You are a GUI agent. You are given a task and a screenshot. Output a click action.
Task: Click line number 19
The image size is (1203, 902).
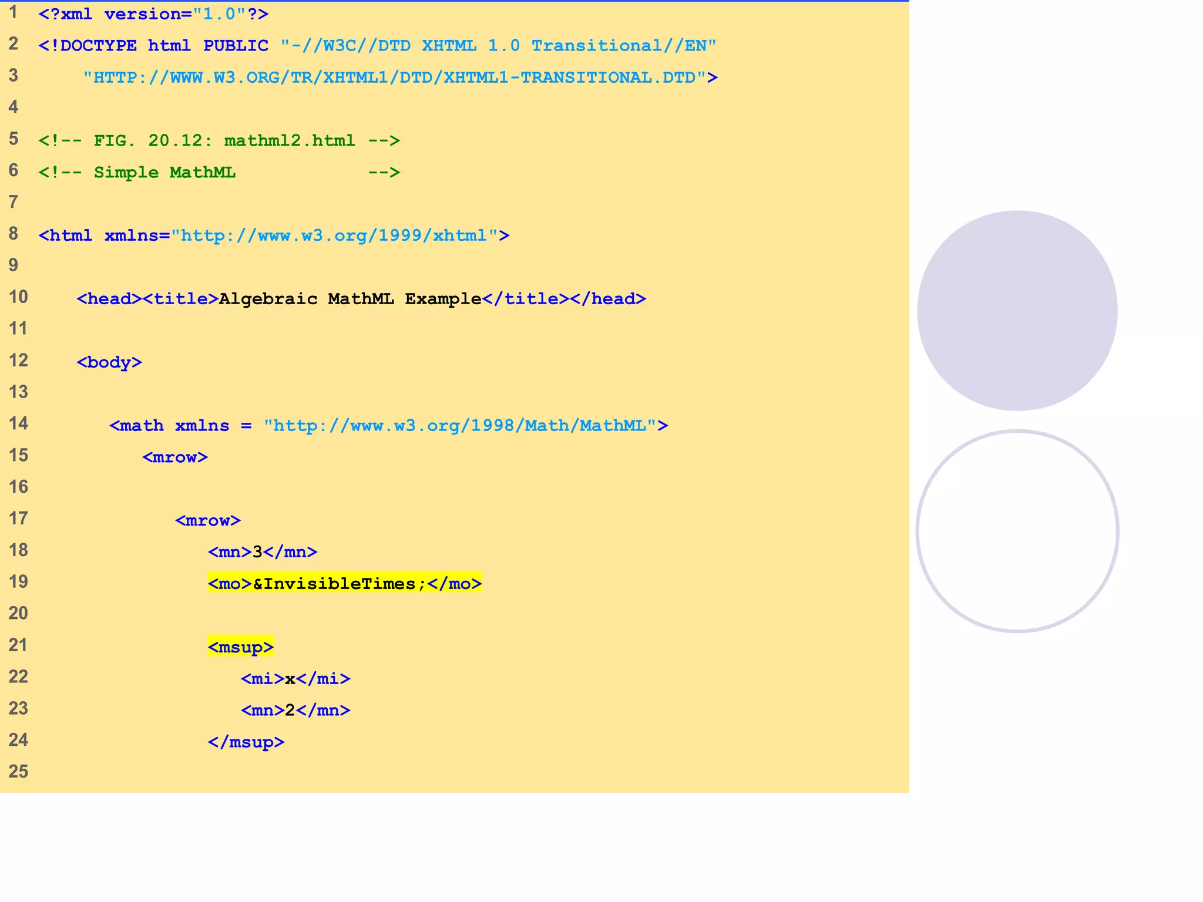point(18,581)
